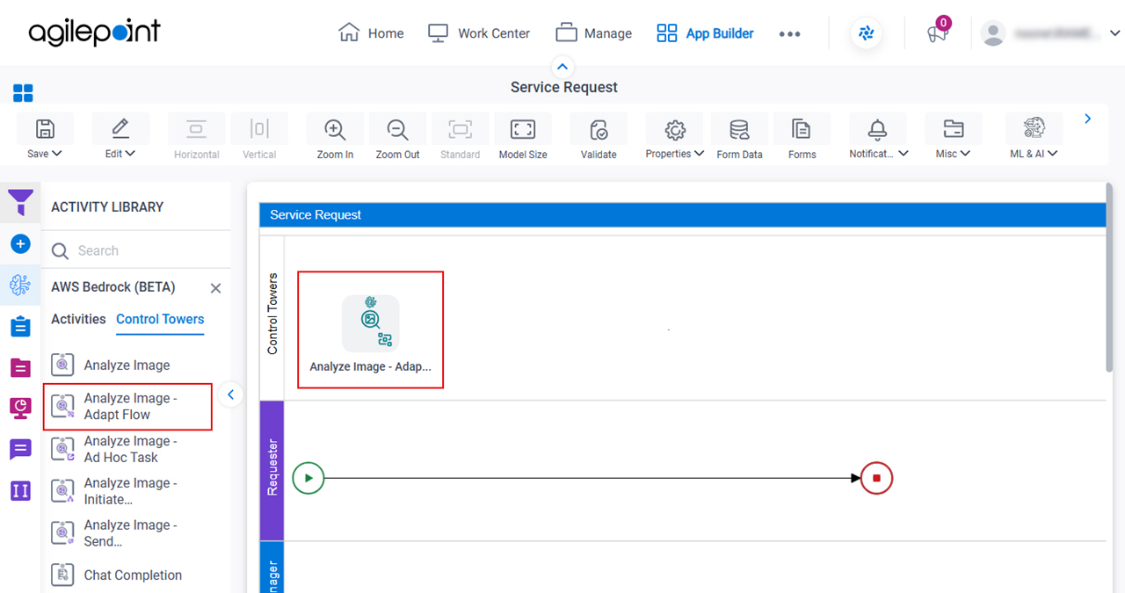Click the Service Request blue pool header
This screenshot has height=593, width=1125.
[x=682, y=214]
